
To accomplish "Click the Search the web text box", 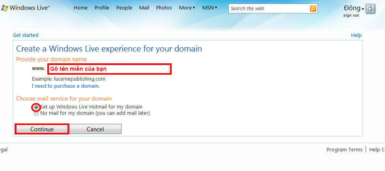I will (x=268, y=9).
